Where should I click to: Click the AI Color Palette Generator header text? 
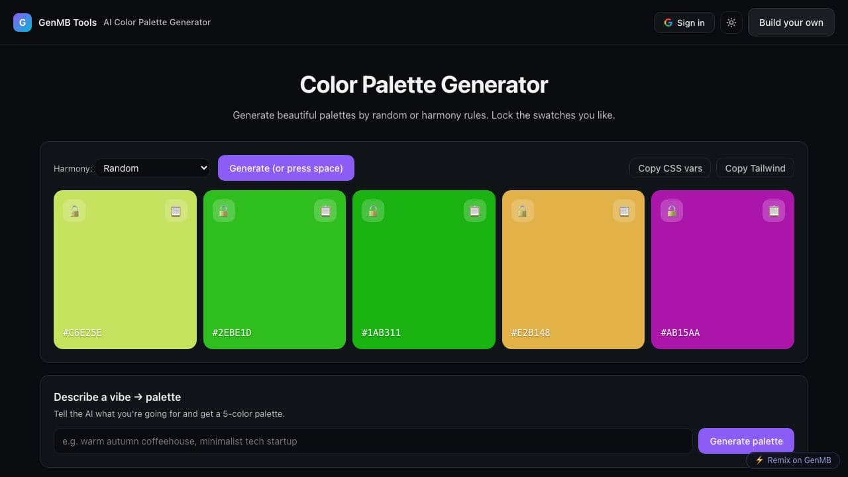pyautogui.click(x=157, y=23)
